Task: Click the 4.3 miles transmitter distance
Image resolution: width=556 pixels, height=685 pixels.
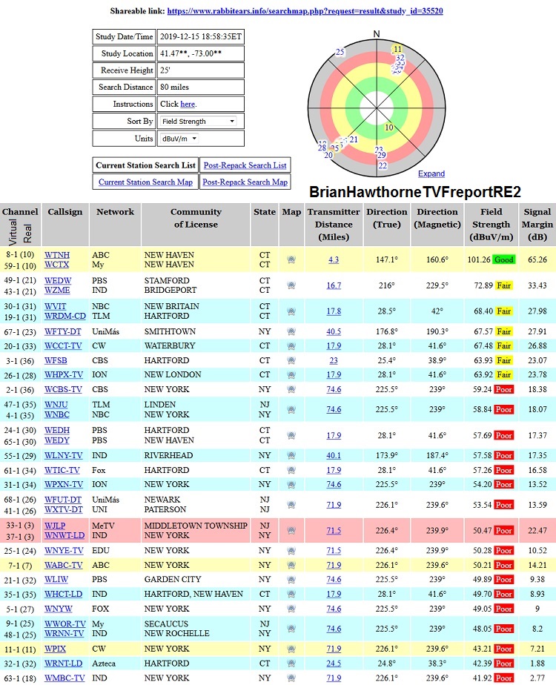Action: coord(334,260)
